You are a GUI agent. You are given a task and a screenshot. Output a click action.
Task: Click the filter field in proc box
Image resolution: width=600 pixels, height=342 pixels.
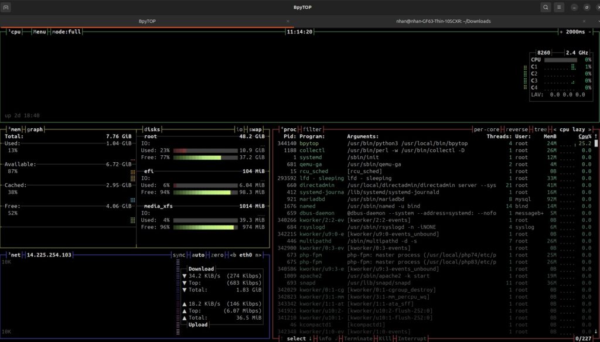click(x=312, y=129)
